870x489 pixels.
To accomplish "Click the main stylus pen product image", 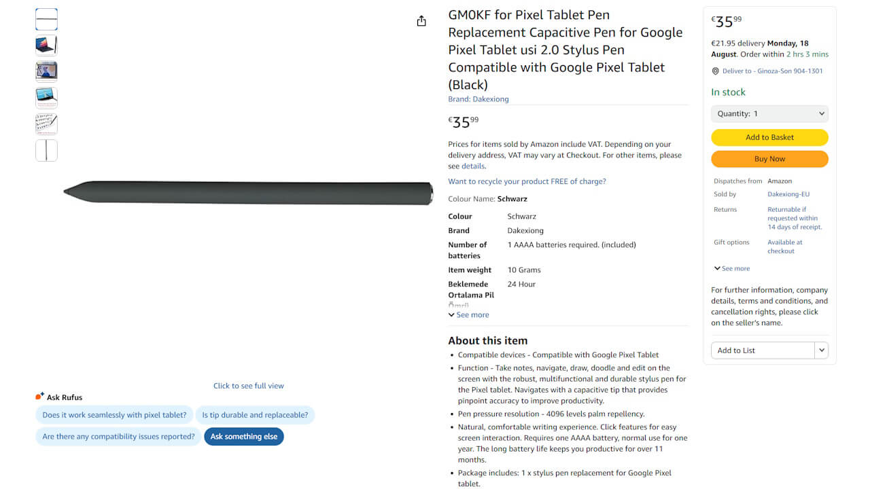I will (249, 193).
